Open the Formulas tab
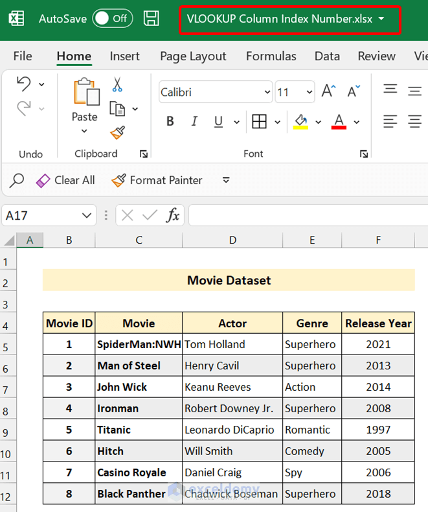This screenshot has height=512, width=428. point(271,56)
